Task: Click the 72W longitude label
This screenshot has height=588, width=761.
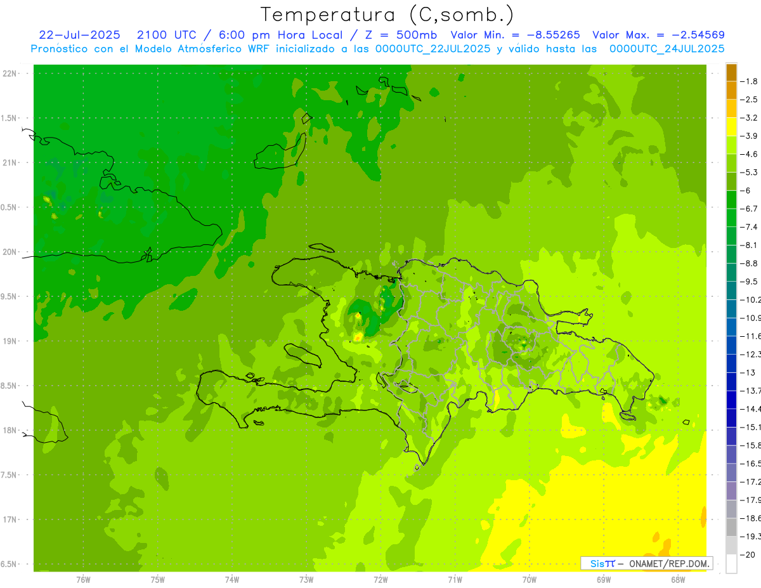Action: (380, 580)
